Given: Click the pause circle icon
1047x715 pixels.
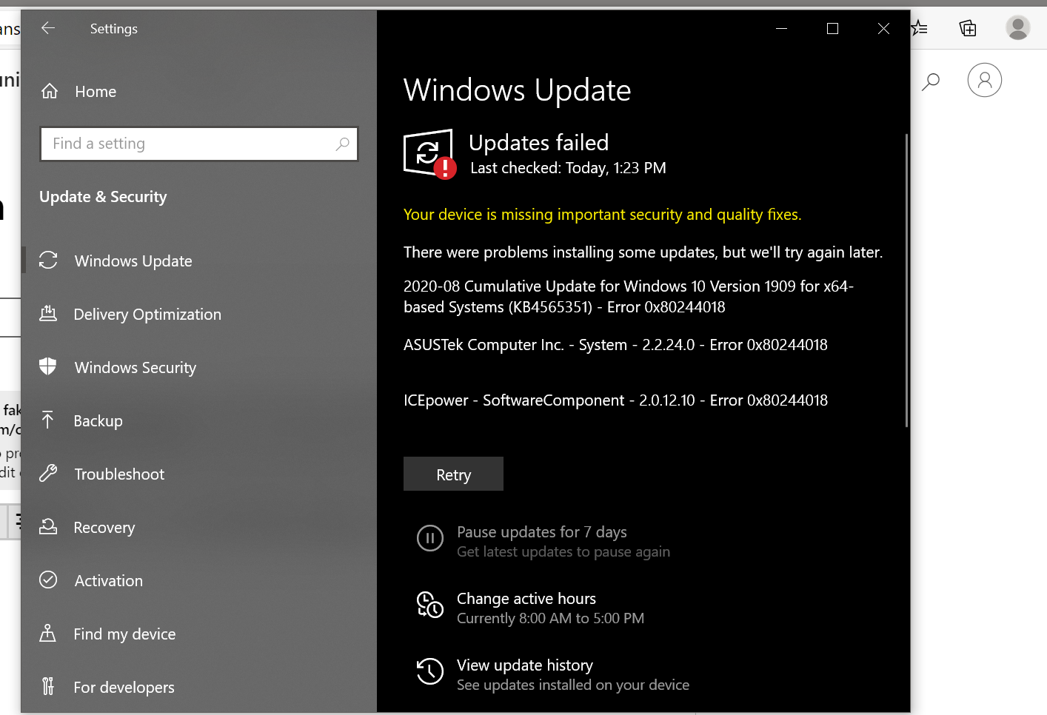Looking at the screenshot, I should 430,538.
